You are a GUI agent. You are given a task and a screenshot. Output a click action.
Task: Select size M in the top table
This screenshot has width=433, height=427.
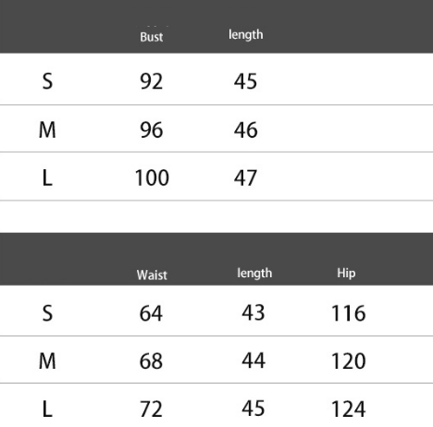click(x=47, y=129)
